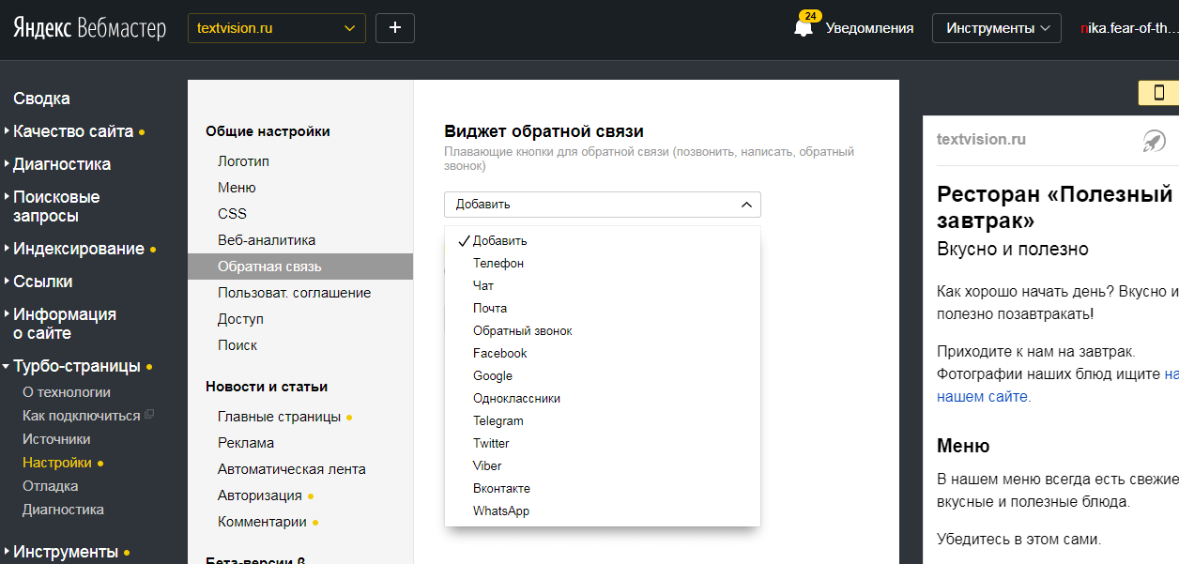This screenshot has width=1179, height=564.
Task: Go to Веб-аналитика settings
Action: pos(267,240)
